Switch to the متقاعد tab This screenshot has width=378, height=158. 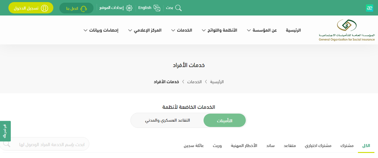point(290,146)
